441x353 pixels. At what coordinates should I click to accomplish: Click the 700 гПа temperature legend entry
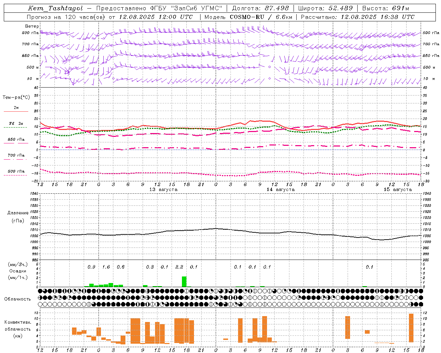[16, 155]
